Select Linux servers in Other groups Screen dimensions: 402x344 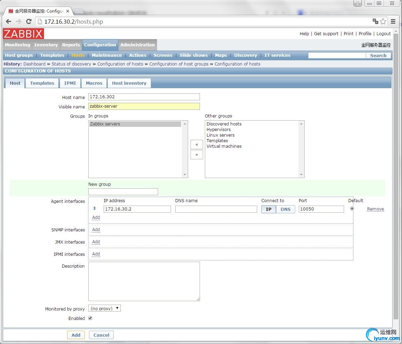pyautogui.click(x=221, y=135)
